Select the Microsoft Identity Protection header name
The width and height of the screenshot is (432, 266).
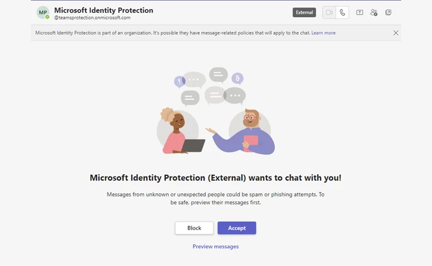pos(104,10)
